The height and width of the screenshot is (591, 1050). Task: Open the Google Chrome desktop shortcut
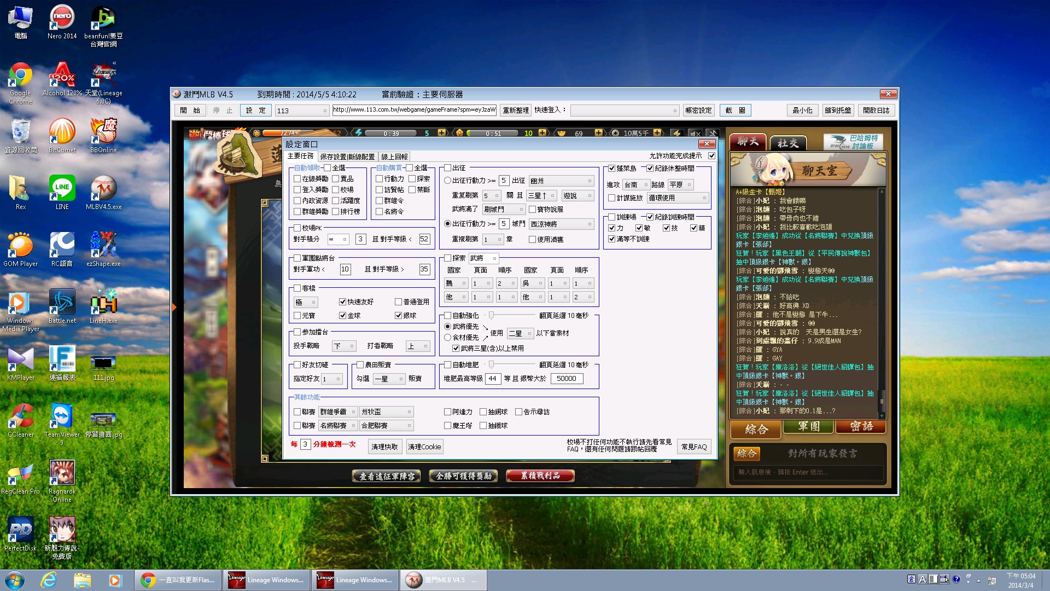[x=20, y=83]
